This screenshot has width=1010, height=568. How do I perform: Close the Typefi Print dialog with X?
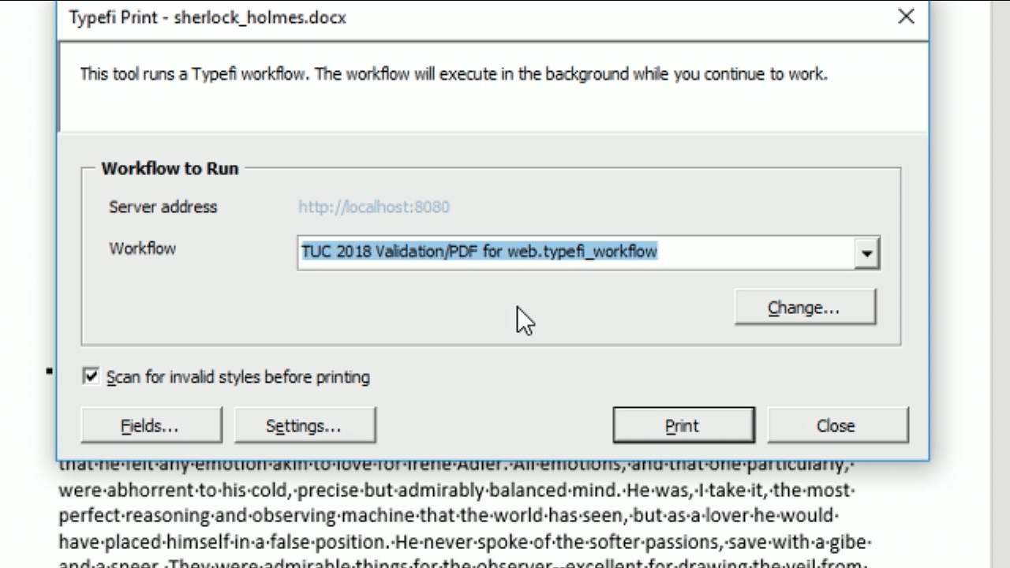[906, 17]
